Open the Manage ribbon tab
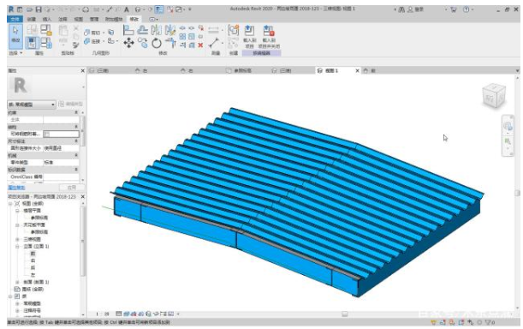The image size is (523, 329). click(x=94, y=19)
